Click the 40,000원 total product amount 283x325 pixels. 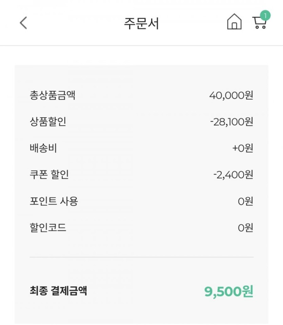231,95
